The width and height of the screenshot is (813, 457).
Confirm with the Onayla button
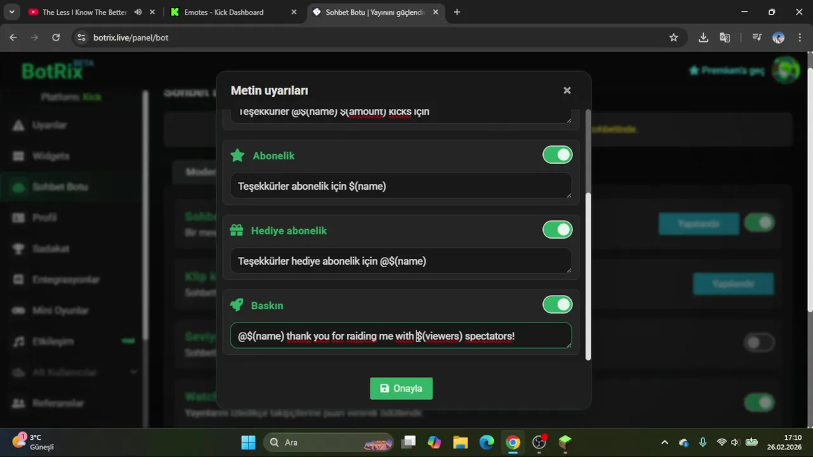[401, 388]
